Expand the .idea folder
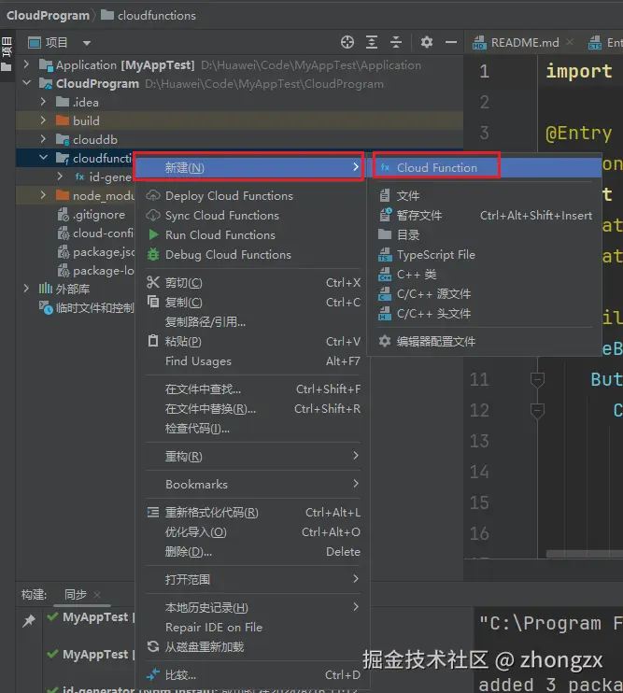The height and width of the screenshot is (693, 623). tap(43, 102)
